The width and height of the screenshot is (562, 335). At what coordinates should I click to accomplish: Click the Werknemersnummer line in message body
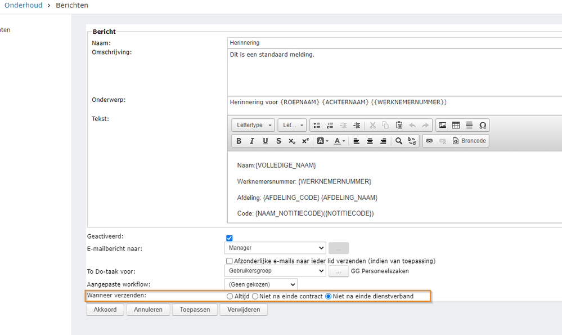click(x=304, y=181)
